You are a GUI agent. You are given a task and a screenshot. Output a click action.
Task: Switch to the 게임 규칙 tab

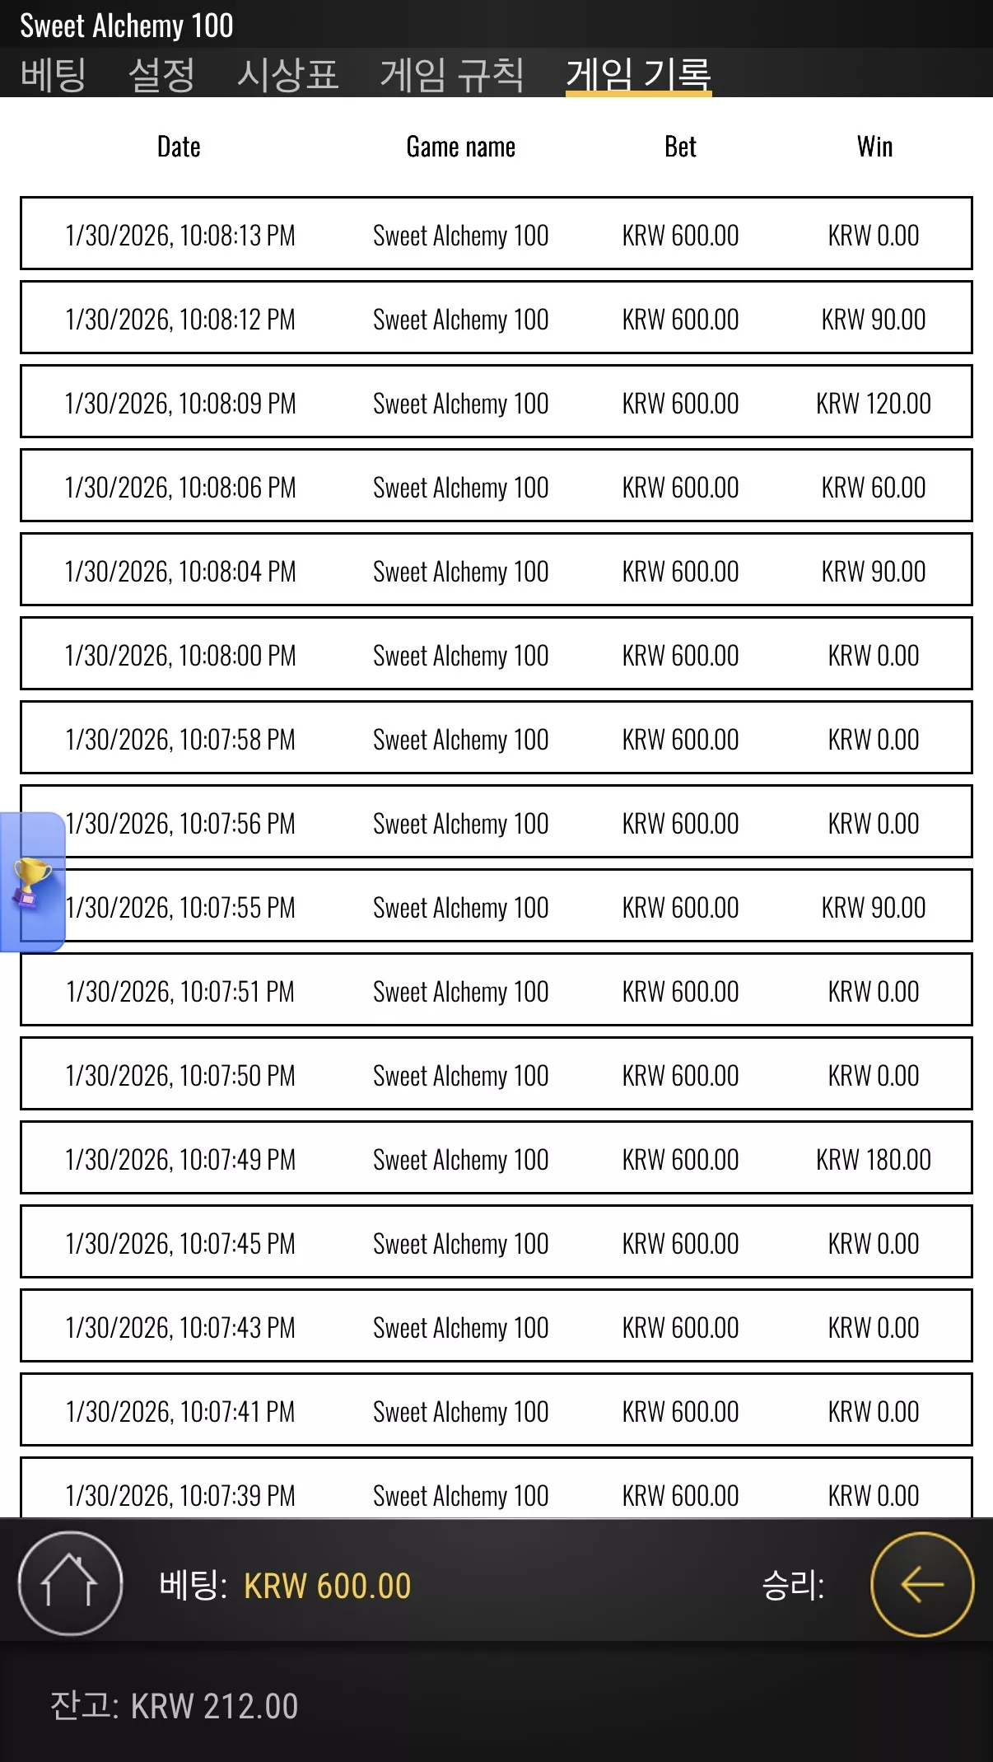[452, 74]
